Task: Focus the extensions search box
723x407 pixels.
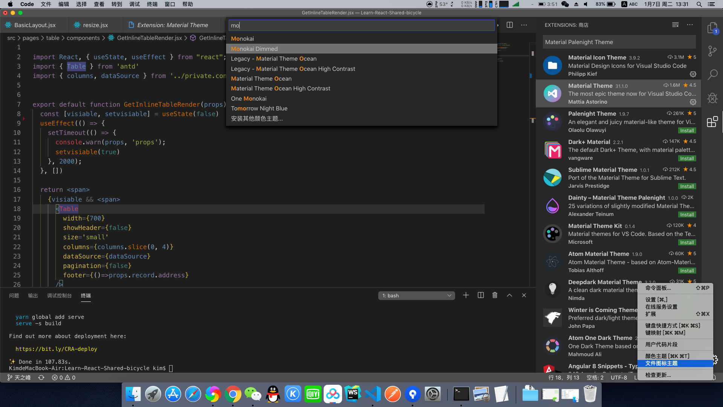Action: 619,42
